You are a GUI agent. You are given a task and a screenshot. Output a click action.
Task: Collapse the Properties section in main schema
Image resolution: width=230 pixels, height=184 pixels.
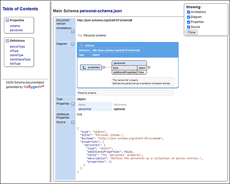[73, 104]
